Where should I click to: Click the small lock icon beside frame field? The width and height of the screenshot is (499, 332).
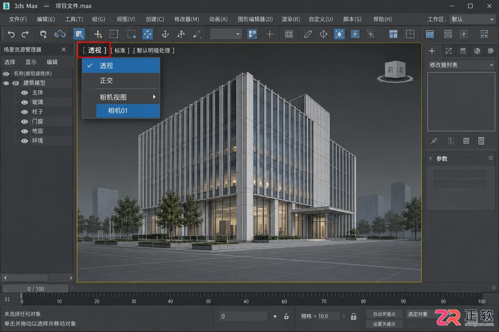(287, 316)
